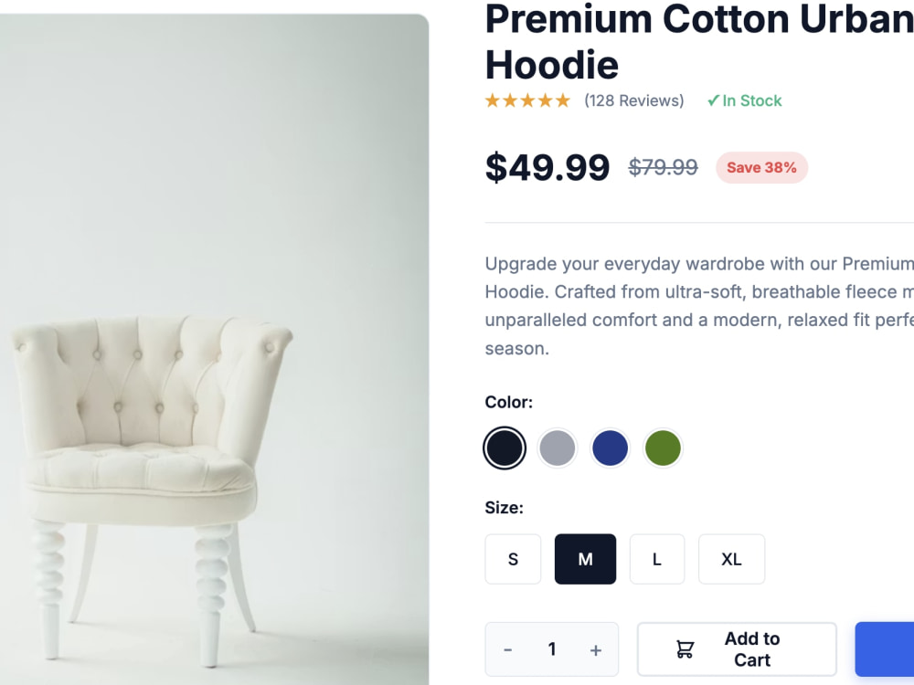Click the green In Stock checkmark
Screen dimensions: 914x685
tap(713, 100)
